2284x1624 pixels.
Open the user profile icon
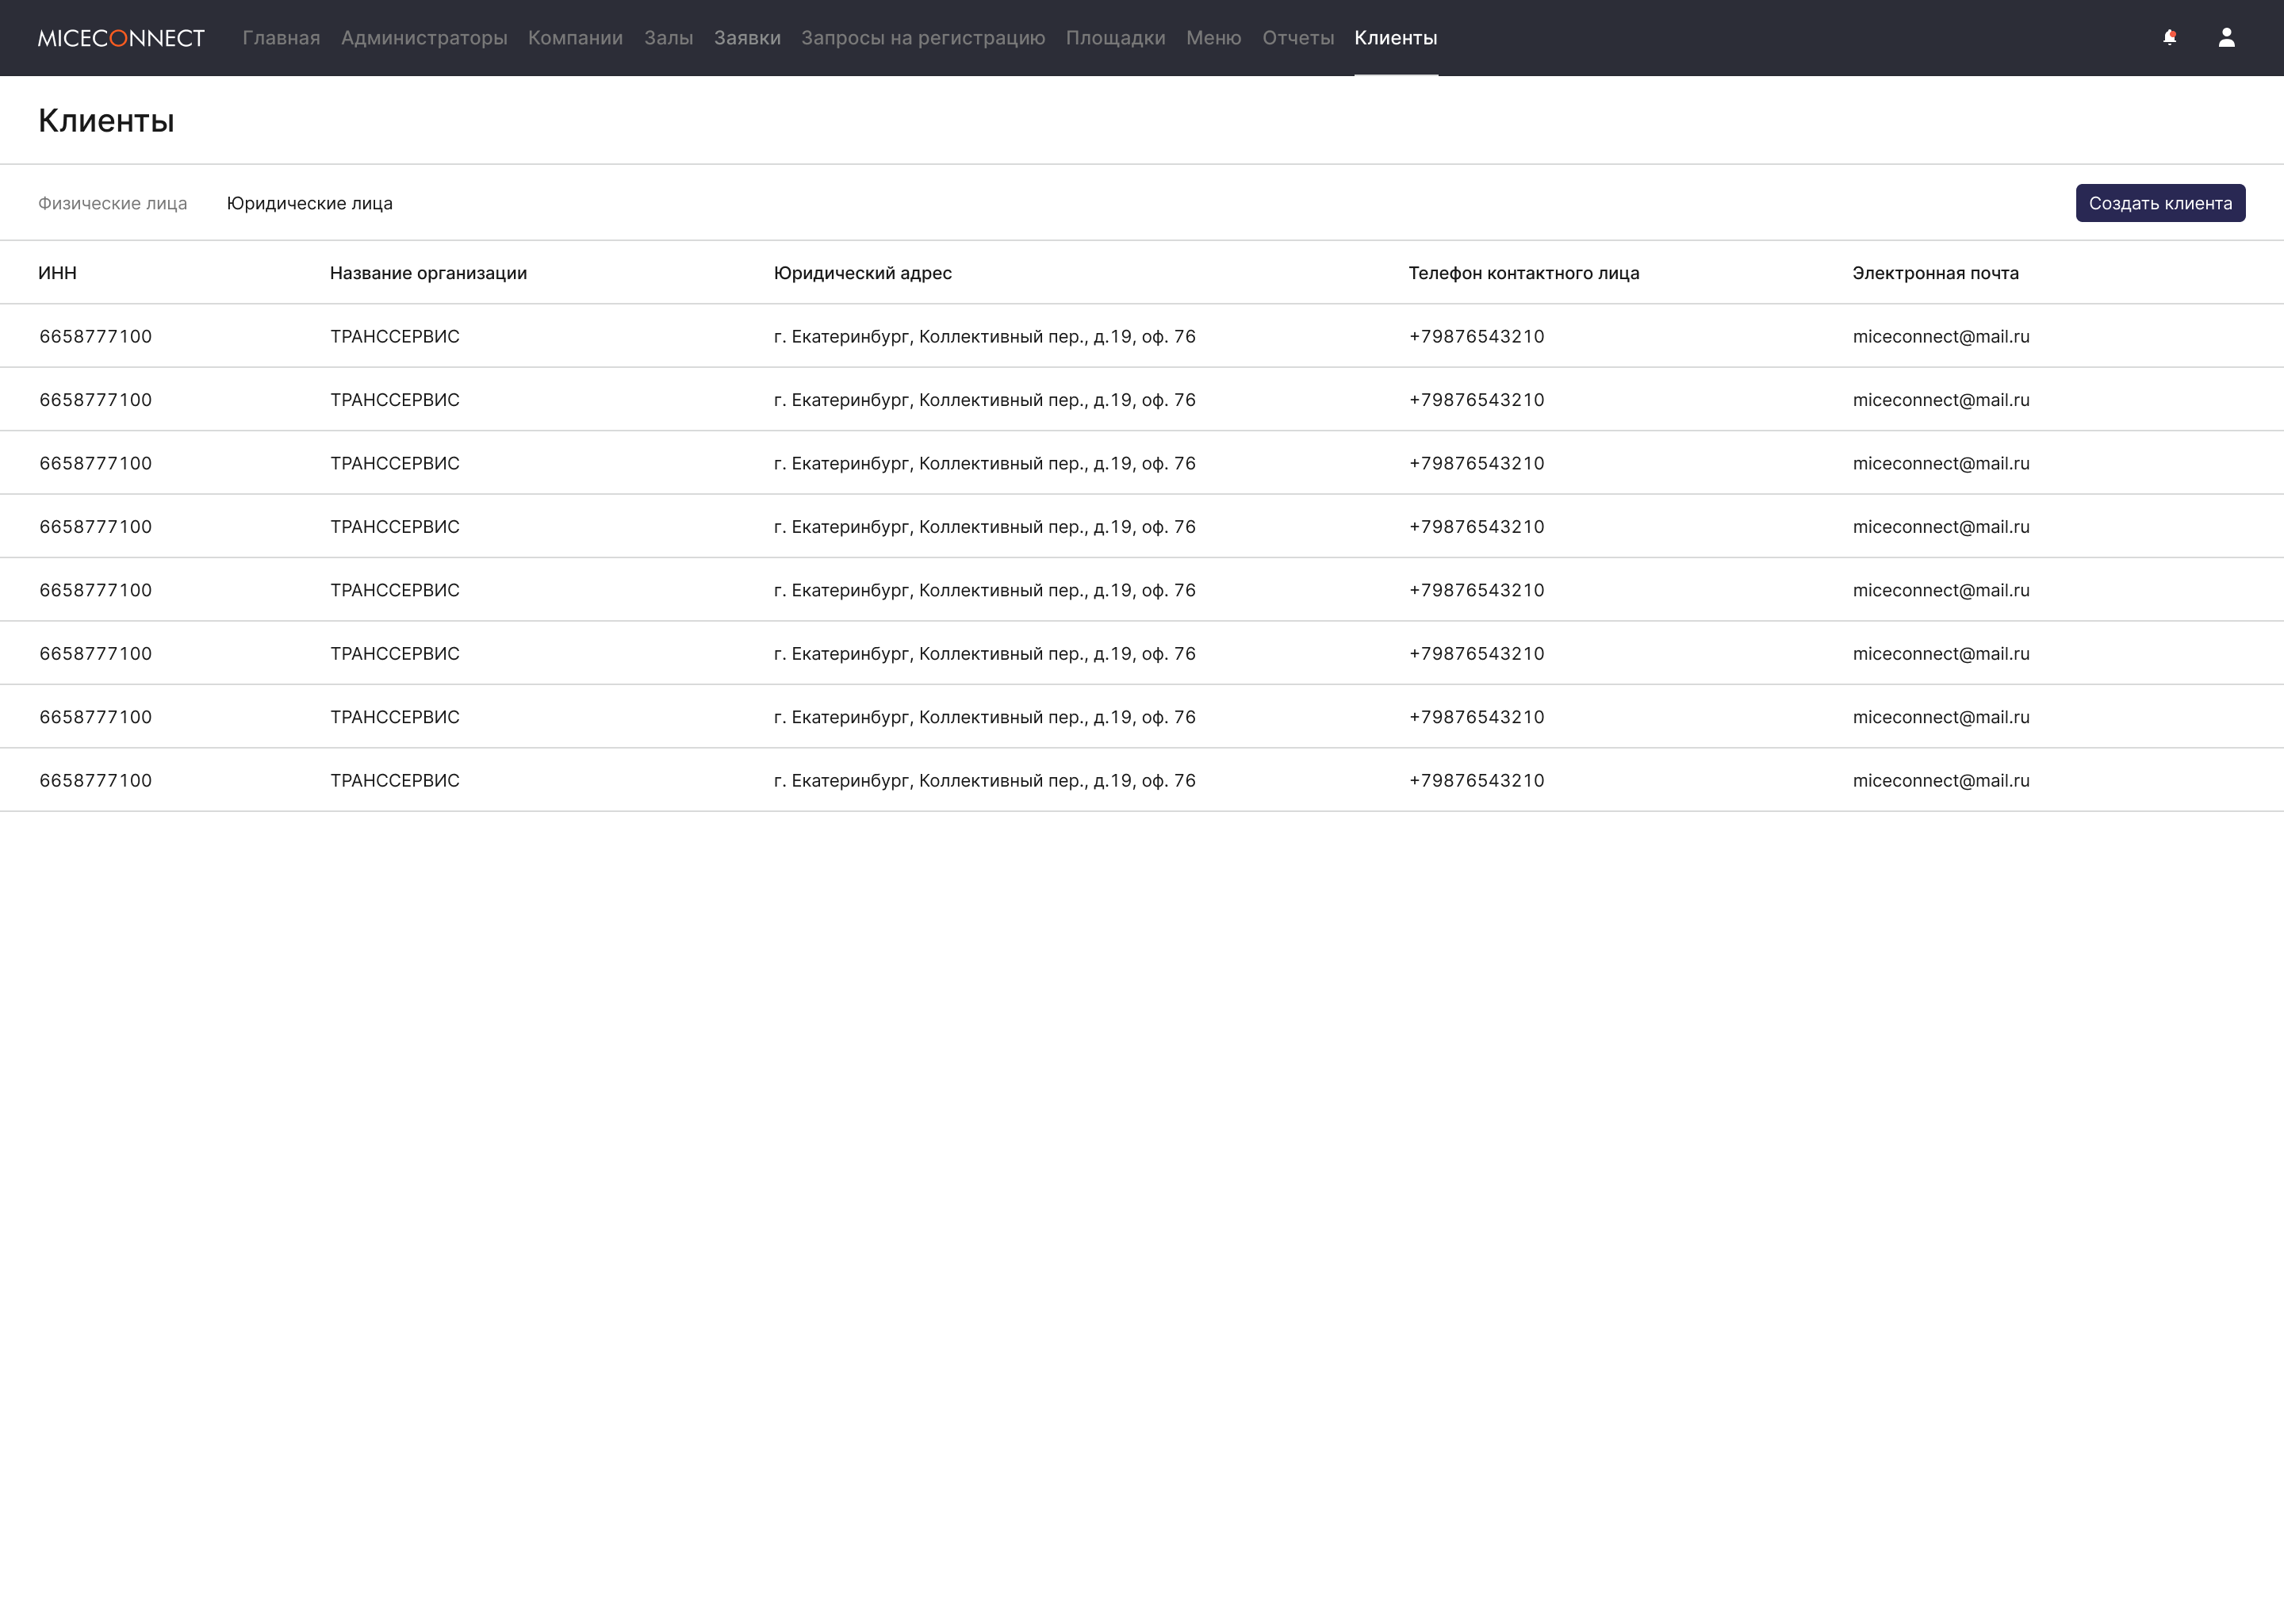click(2226, 38)
